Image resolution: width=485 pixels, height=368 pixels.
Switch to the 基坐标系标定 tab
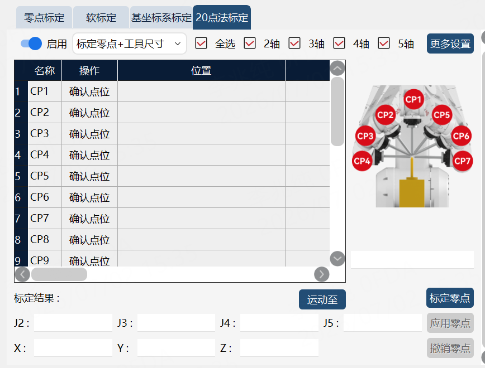tap(161, 18)
